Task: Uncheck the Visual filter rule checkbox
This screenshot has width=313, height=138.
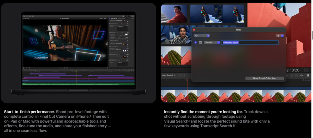Action: (x=196, y=43)
